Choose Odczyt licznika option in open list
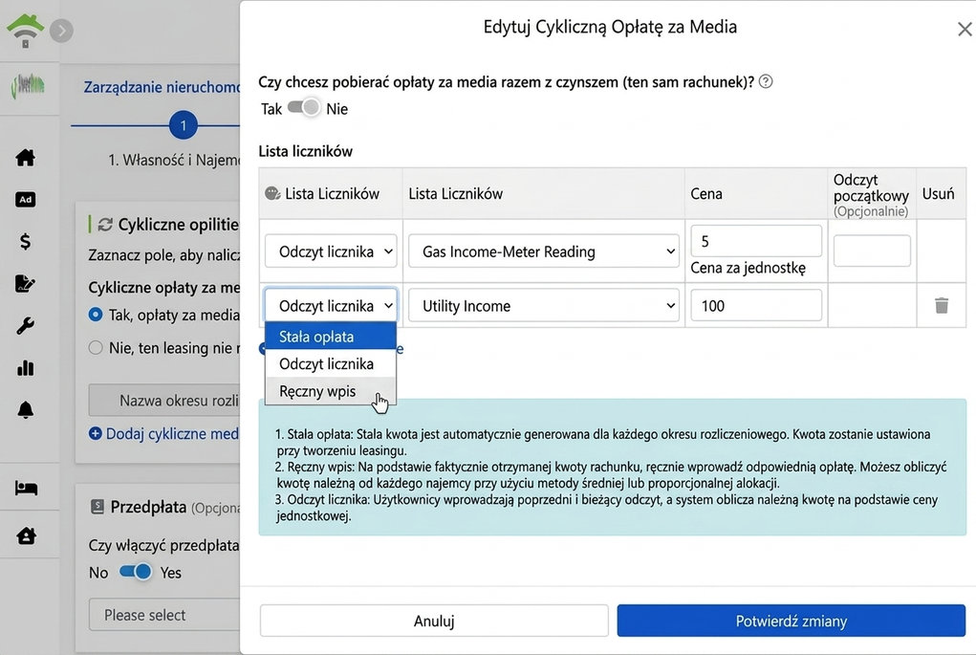 click(x=331, y=363)
